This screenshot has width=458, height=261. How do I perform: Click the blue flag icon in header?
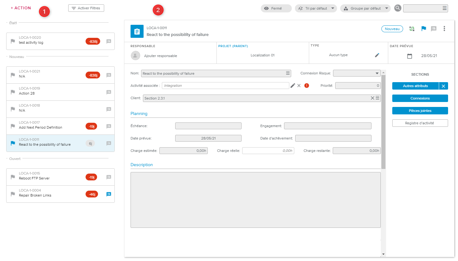(x=424, y=29)
